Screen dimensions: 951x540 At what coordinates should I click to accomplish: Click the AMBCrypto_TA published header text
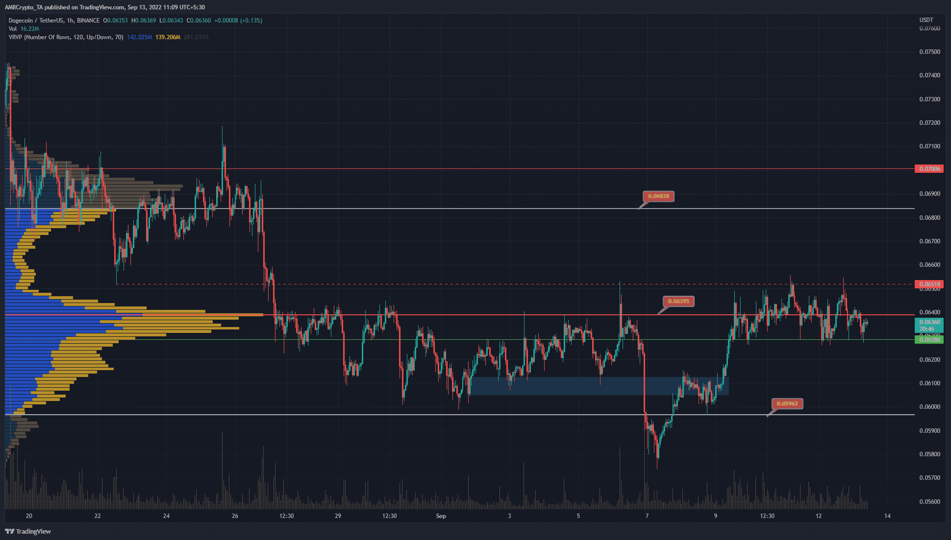[x=105, y=7]
